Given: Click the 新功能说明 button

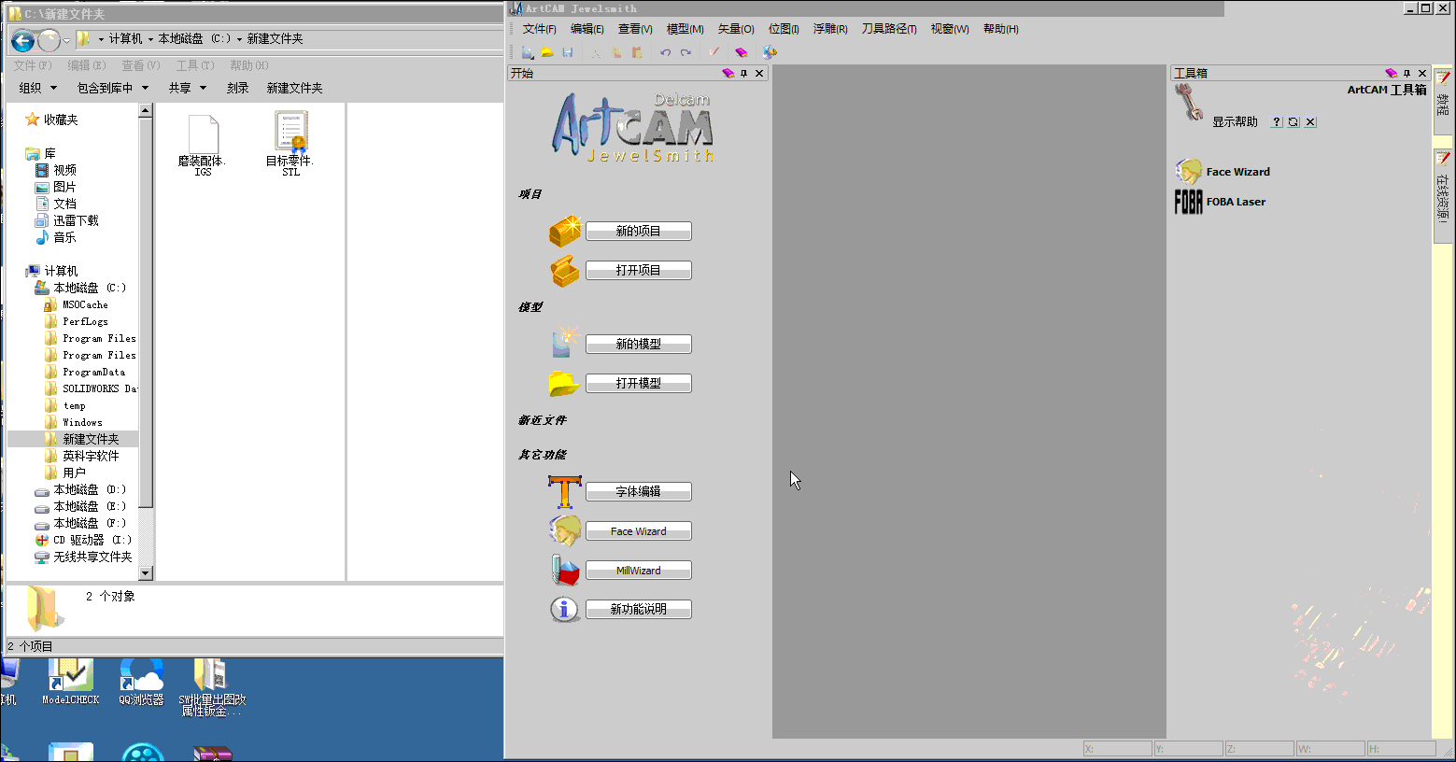Looking at the screenshot, I should (639, 609).
